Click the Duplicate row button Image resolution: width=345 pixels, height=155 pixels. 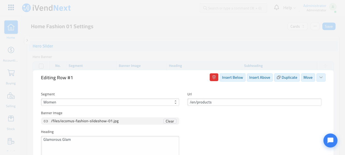(x=287, y=77)
